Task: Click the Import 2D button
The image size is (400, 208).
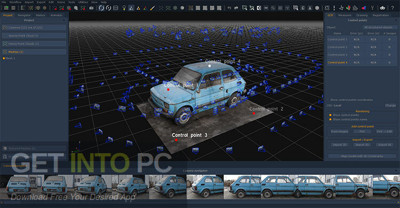Action: (x=340, y=145)
